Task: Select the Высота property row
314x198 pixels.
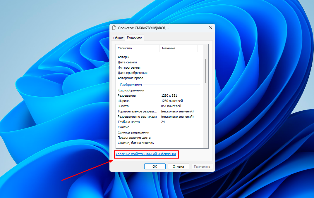Action: 159,106
